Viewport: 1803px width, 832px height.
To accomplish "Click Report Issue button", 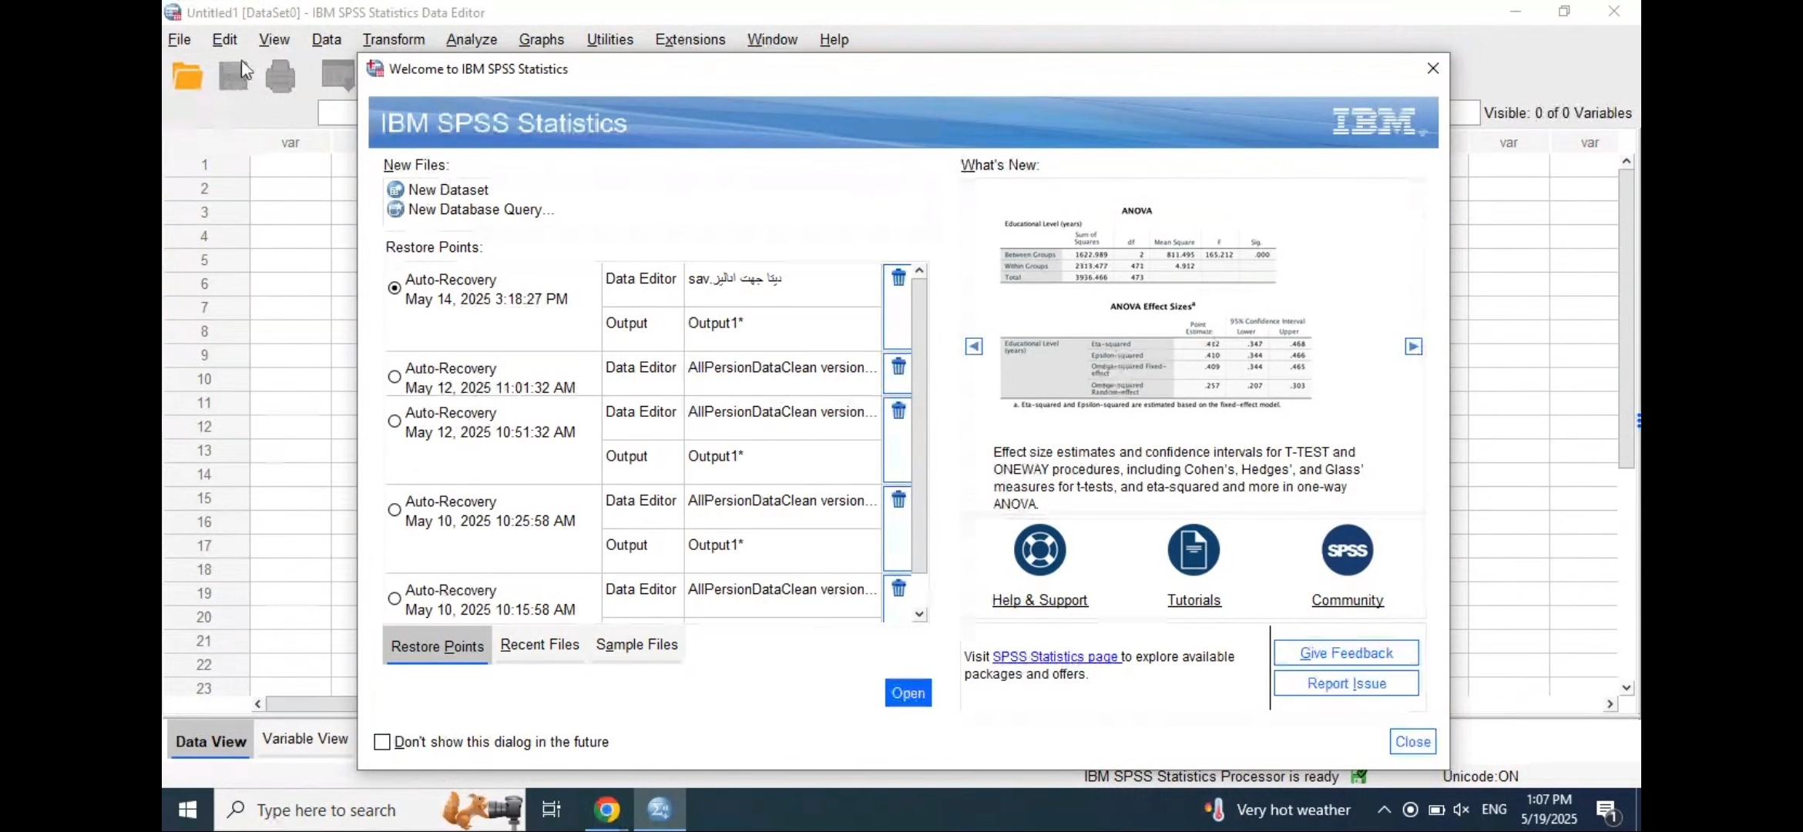I will 1346,683.
